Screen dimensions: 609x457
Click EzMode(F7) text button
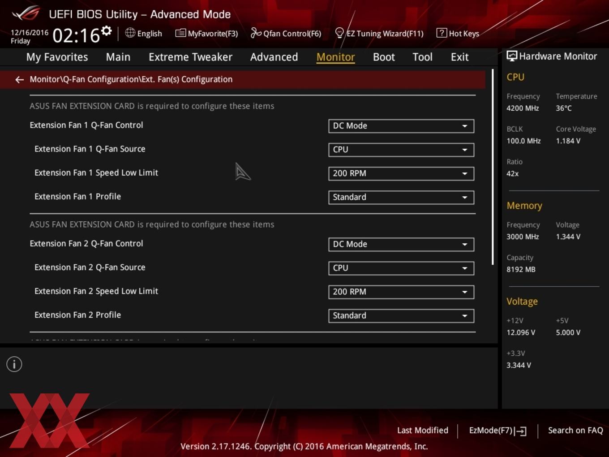(x=490, y=431)
